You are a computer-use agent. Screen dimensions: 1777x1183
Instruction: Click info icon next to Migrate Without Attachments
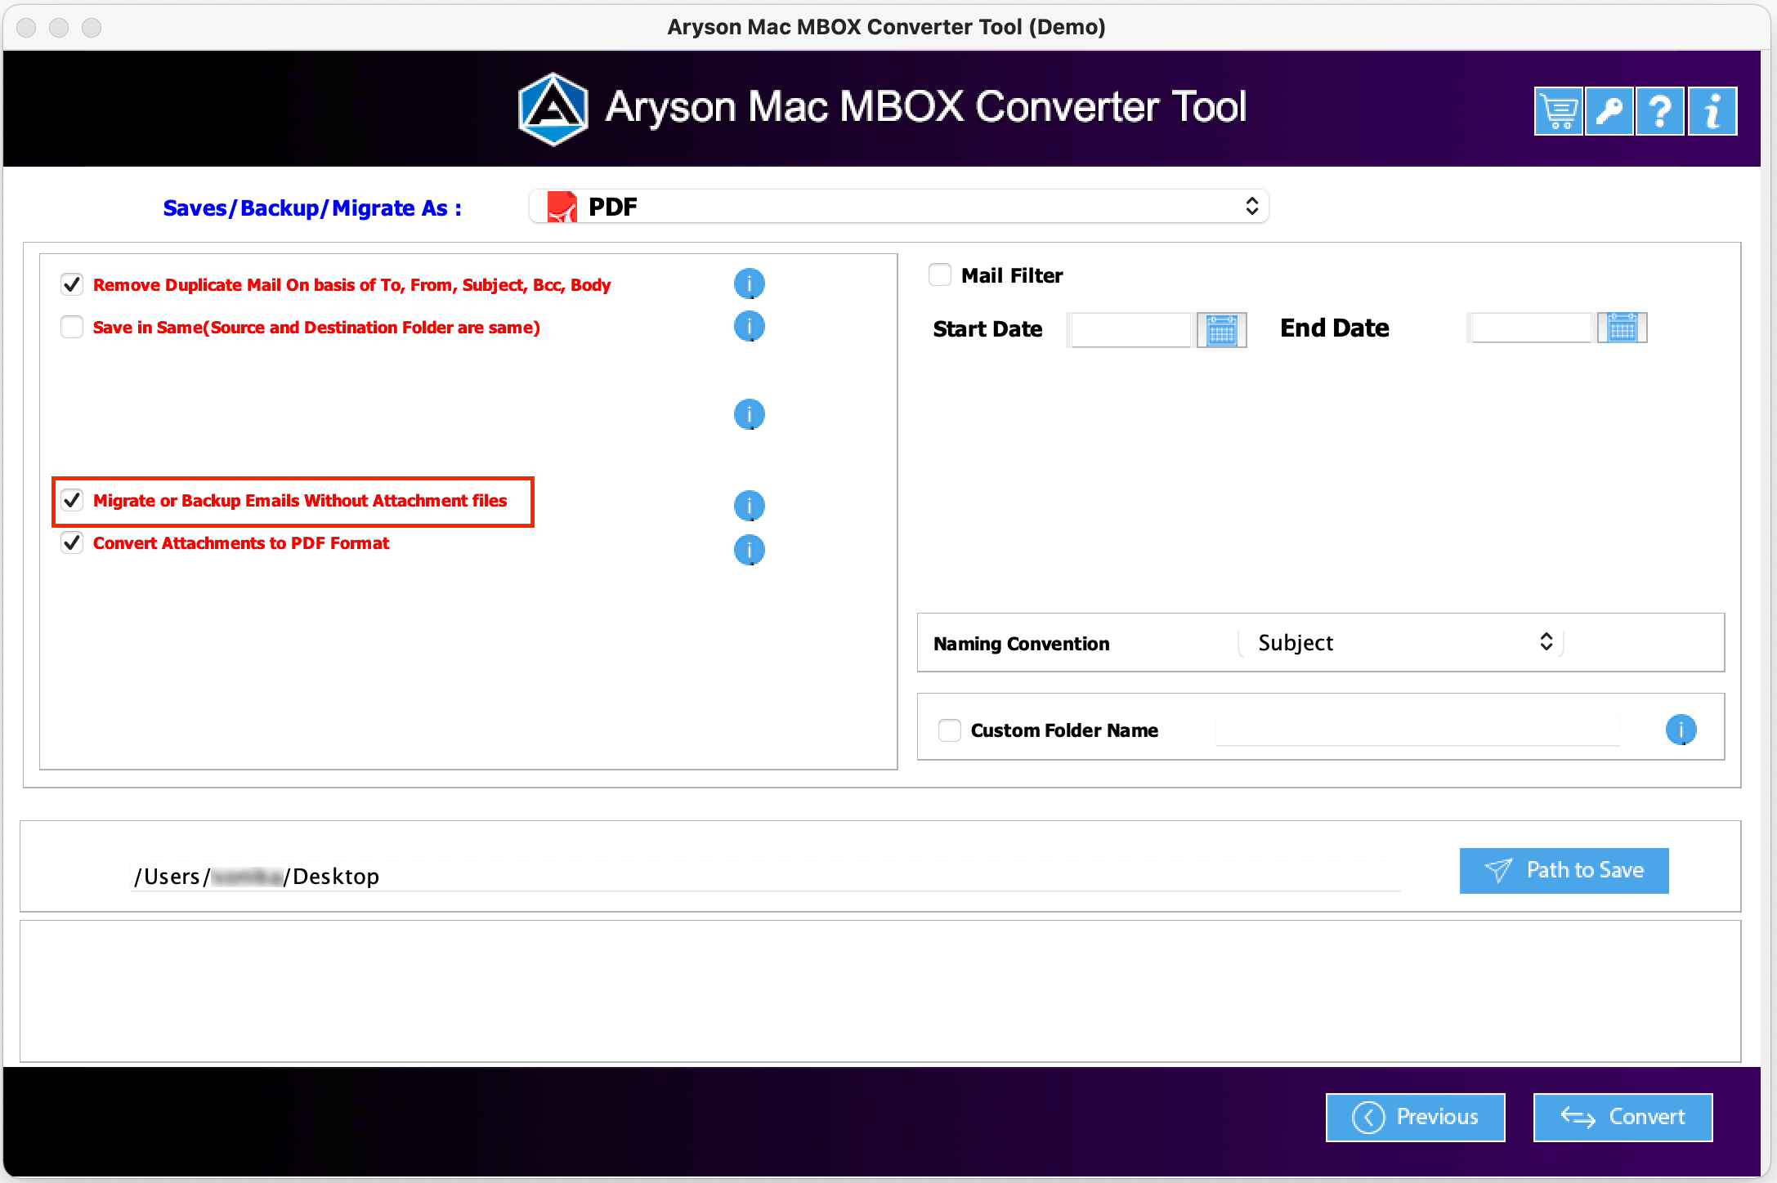tap(749, 503)
